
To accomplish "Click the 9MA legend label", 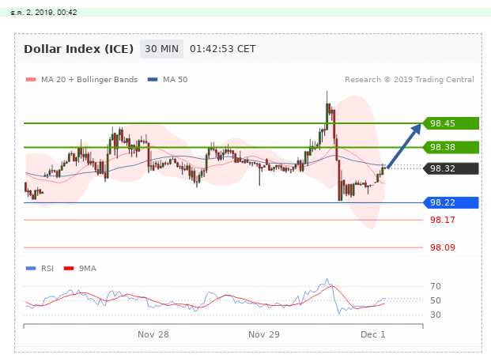I will pyautogui.click(x=88, y=269).
